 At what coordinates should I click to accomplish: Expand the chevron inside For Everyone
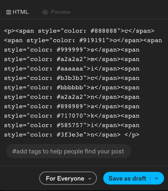click(90, 179)
